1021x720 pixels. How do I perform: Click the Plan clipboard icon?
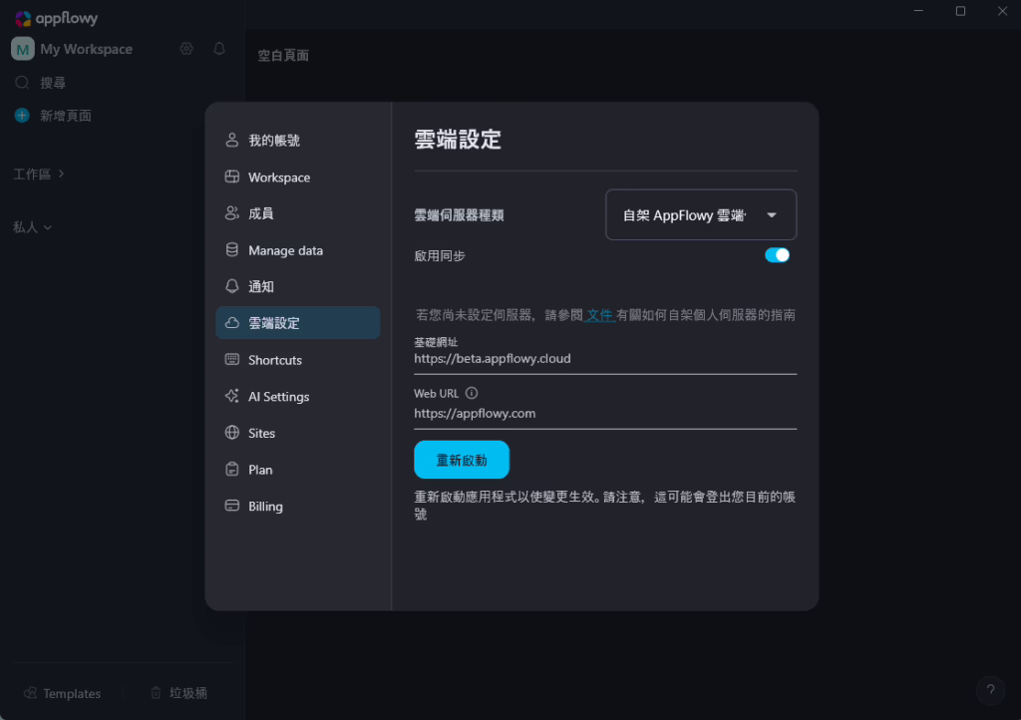(x=231, y=470)
